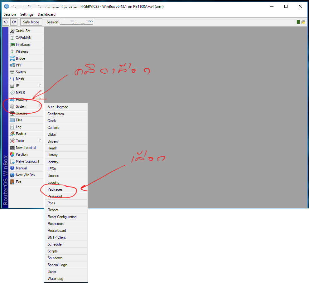Open the Files folder icon
This screenshot has height=283, width=309.
[12, 120]
